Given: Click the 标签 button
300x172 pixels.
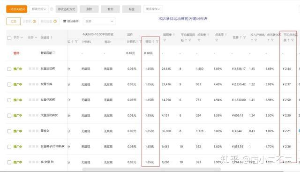Looking at the screenshot, I should click(x=132, y=9).
